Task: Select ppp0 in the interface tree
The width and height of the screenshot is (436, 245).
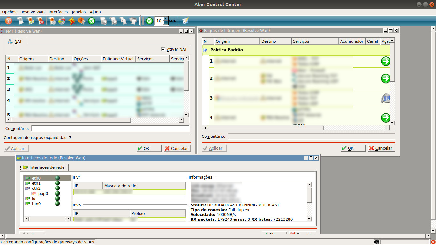Action: 43,194
